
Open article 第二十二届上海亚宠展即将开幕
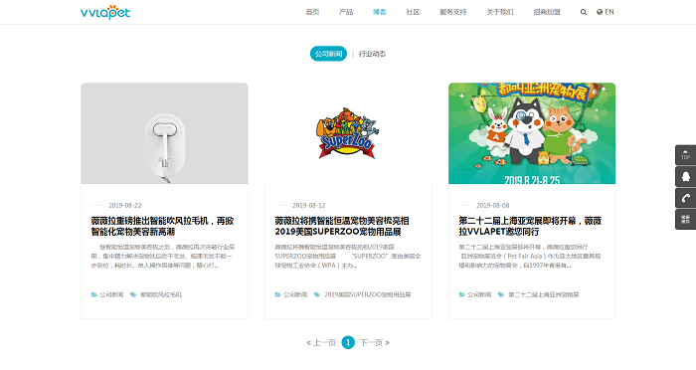(x=530, y=226)
